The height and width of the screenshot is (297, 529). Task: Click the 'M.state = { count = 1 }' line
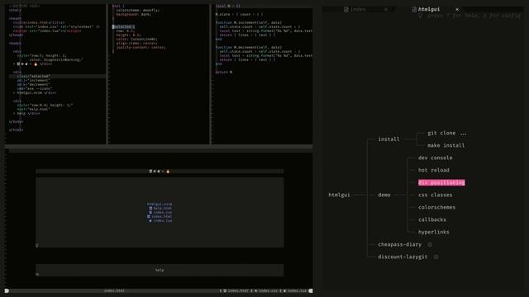(x=239, y=15)
